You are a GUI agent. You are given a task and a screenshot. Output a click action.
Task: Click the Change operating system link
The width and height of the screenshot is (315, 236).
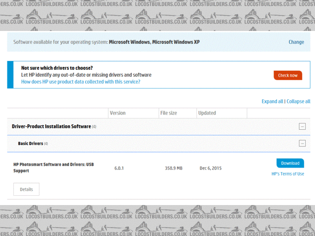point(296,42)
